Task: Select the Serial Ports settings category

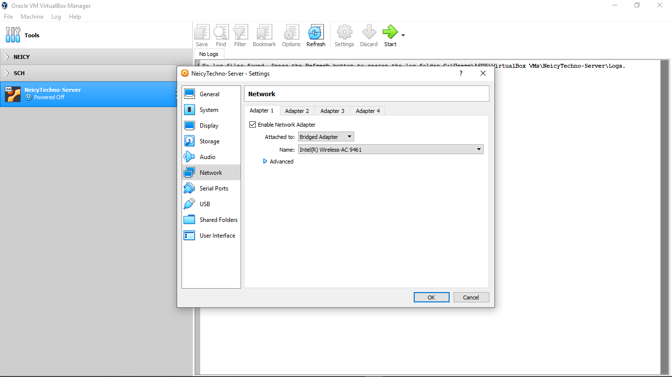Action: pyautogui.click(x=211, y=188)
